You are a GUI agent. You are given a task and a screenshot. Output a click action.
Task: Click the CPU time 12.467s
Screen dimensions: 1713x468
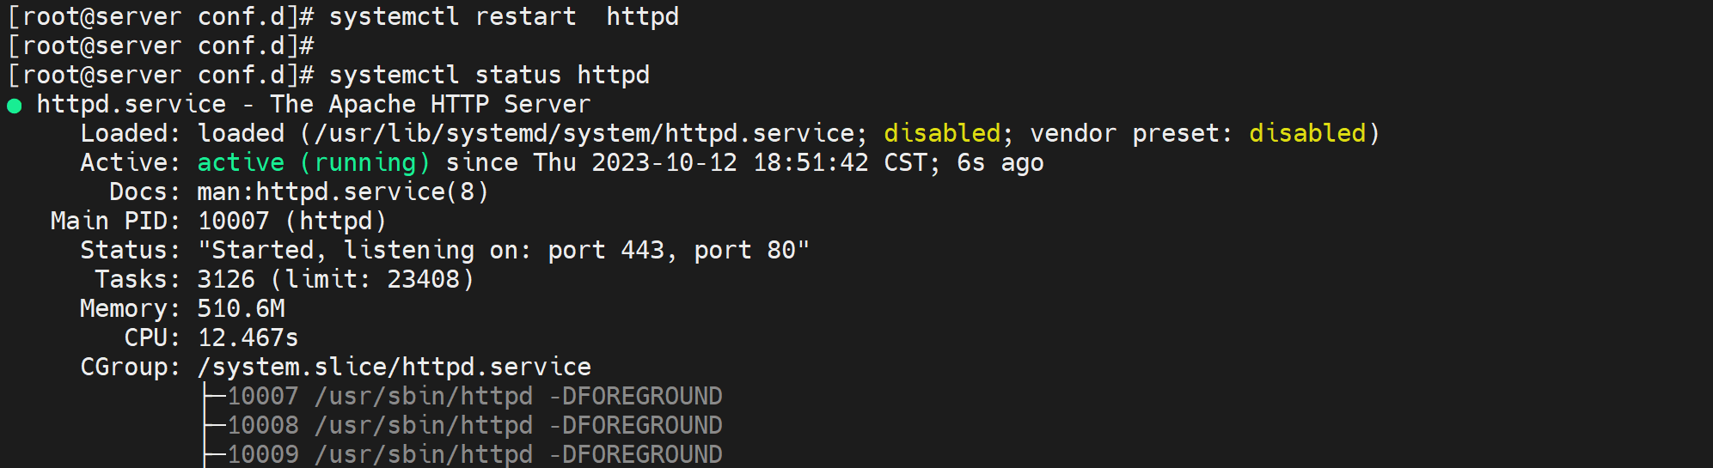tap(248, 338)
